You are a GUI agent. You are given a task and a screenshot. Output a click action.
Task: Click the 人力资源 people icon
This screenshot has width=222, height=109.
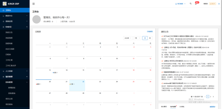[x=3, y=71]
